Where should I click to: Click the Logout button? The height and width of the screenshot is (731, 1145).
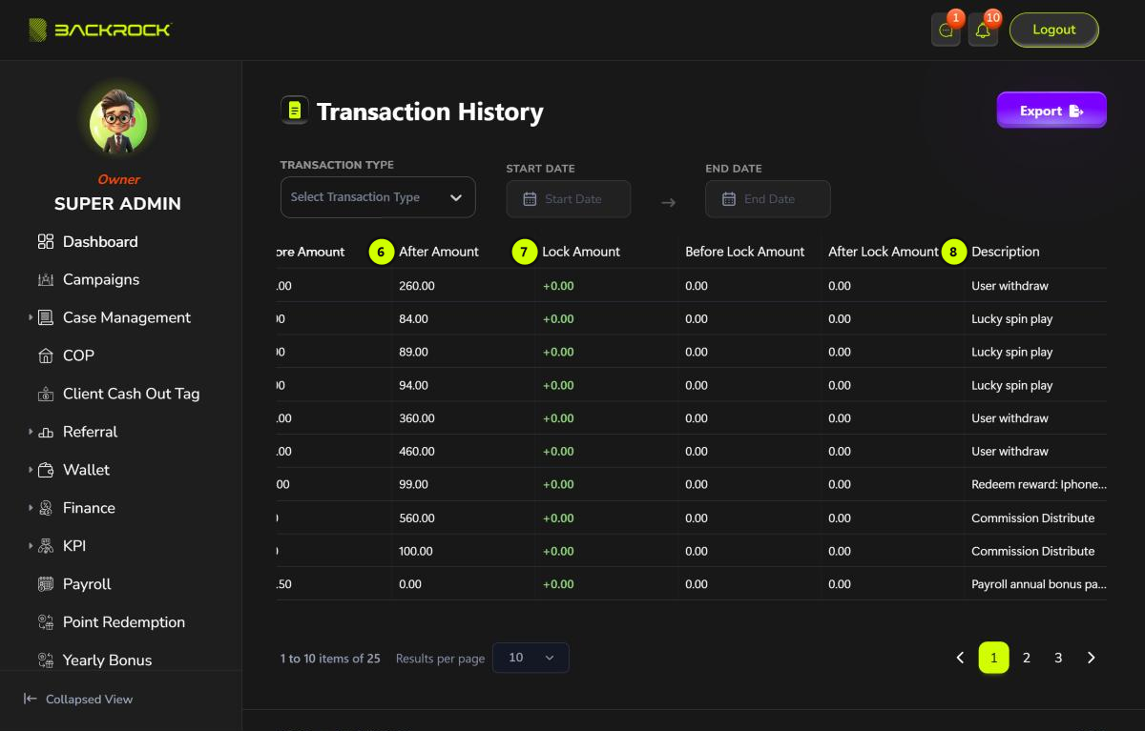click(x=1054, y=30)
